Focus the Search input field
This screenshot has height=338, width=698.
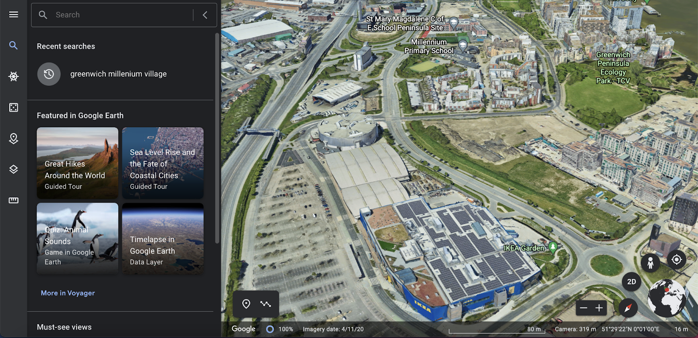123,15
